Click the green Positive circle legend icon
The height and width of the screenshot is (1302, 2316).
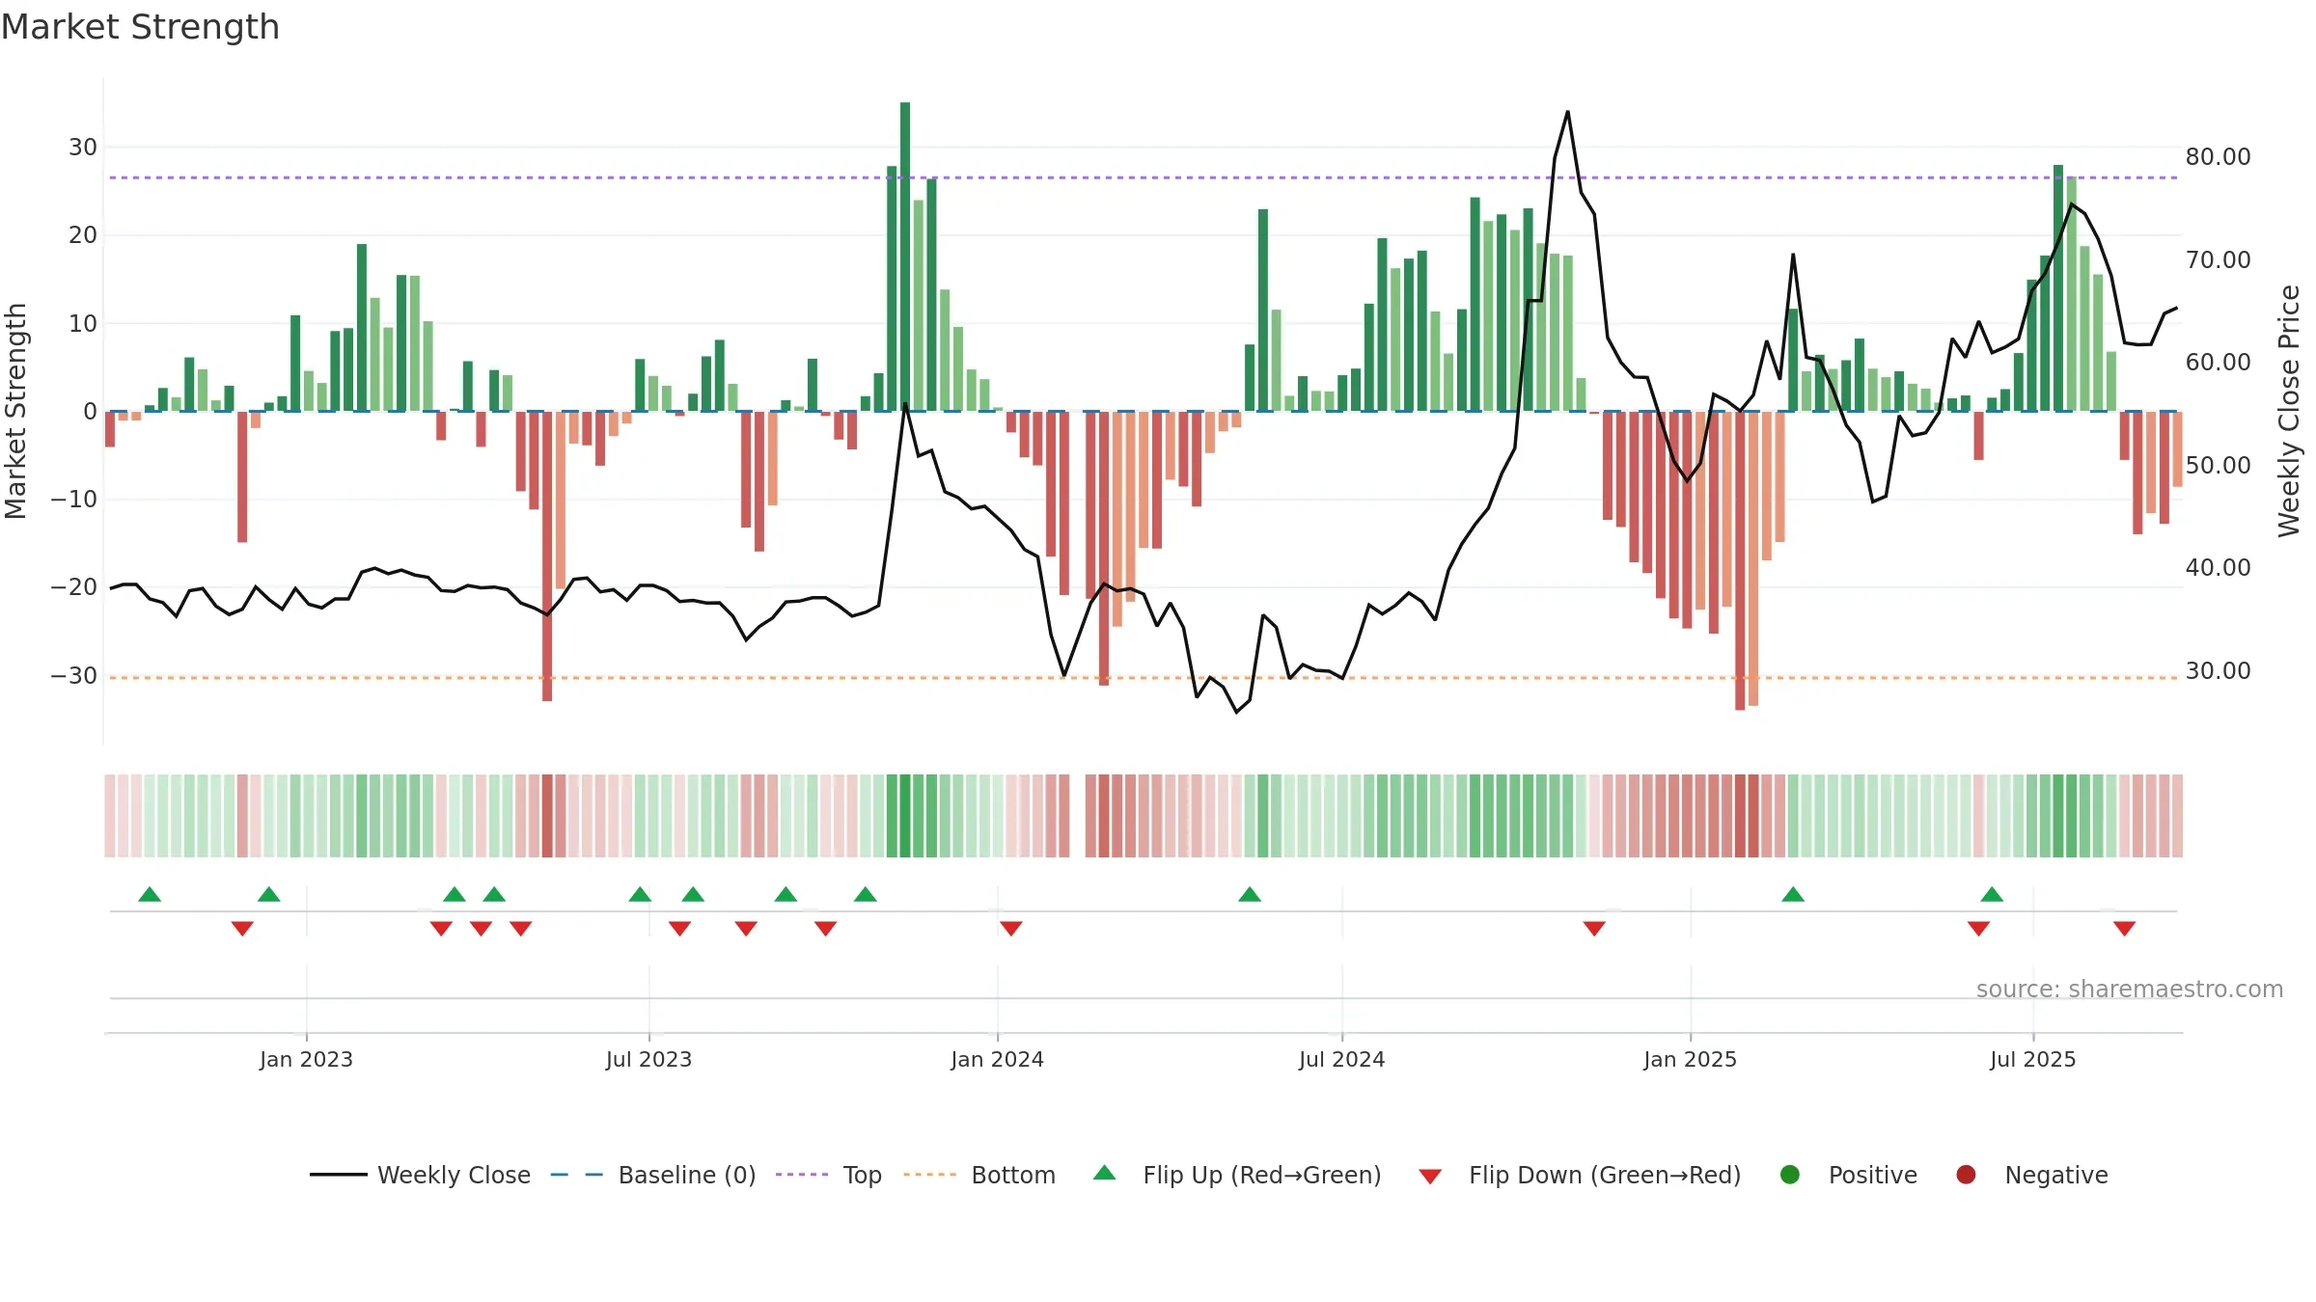(1790, 1175)
